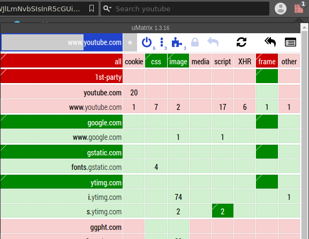Select the global scope asterisk button
Image resolution: width=309 pixels, height=239 pixels.
click(130, 42)
